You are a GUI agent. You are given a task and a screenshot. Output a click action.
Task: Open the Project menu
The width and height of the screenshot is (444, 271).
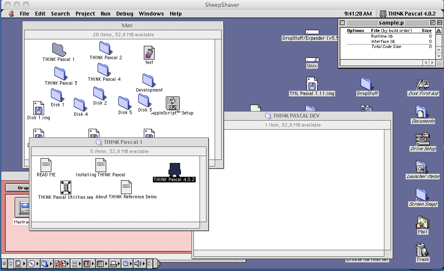click(x=85, y=13)
